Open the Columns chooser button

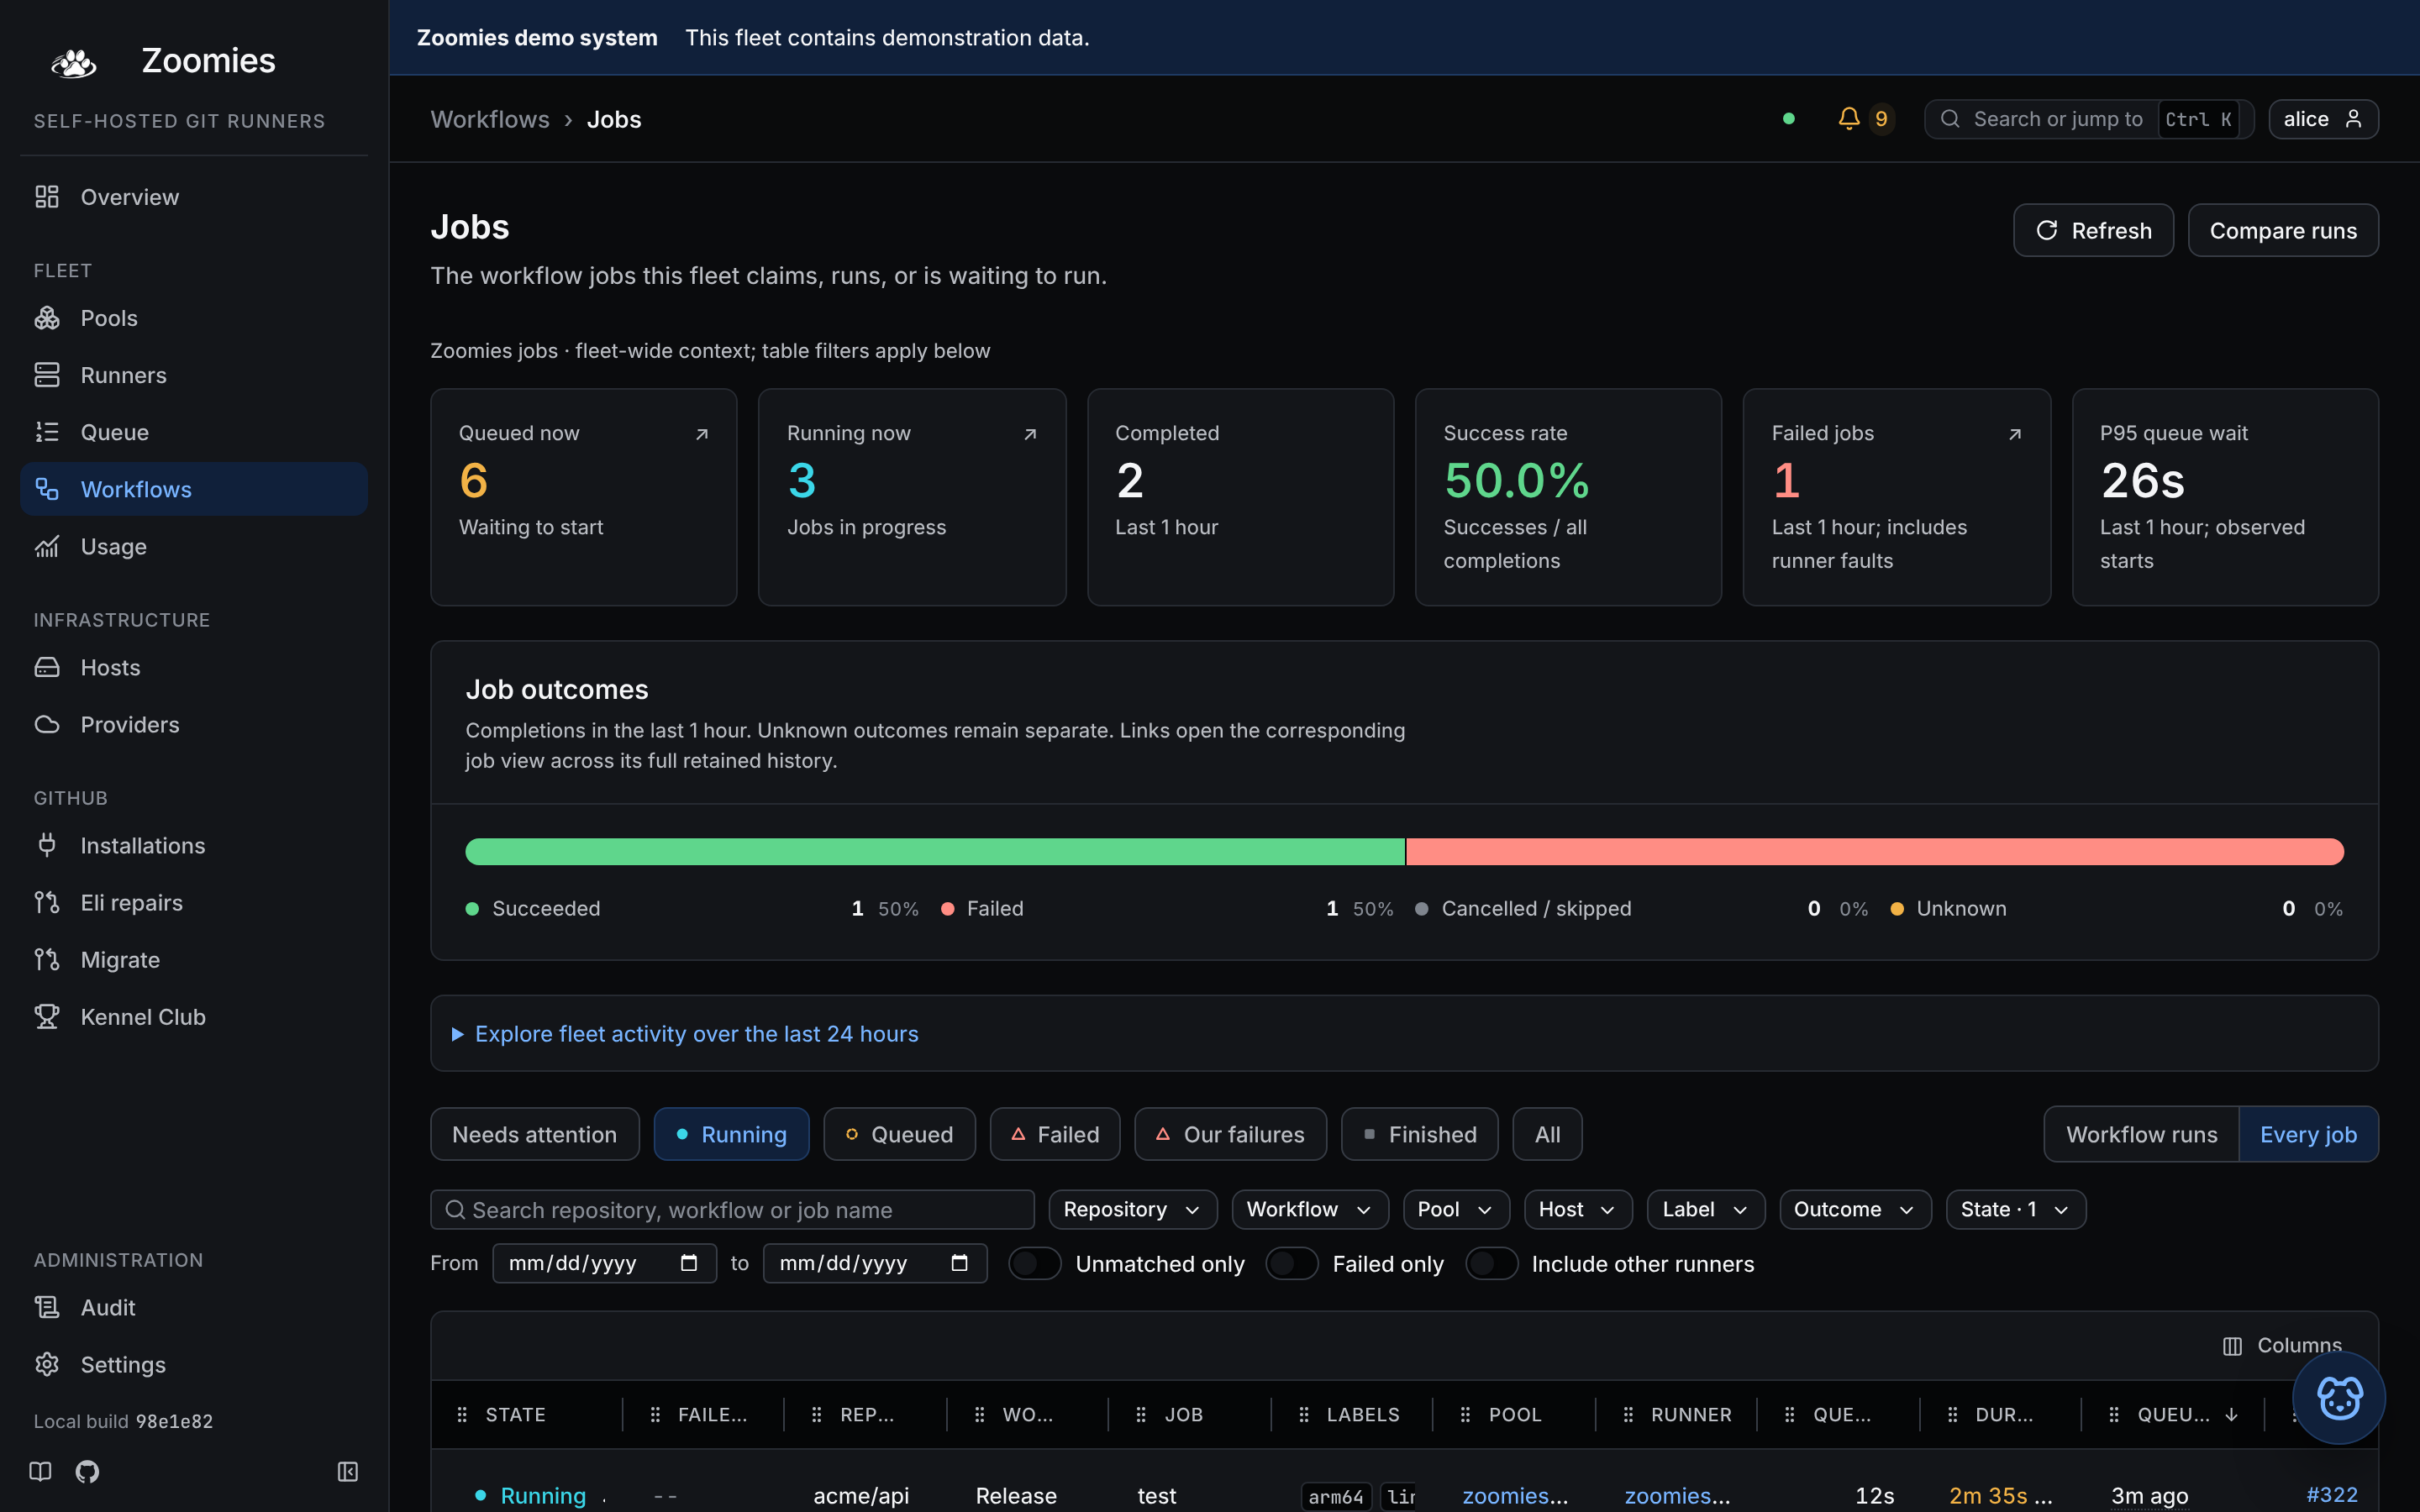click(2281, 1345)
